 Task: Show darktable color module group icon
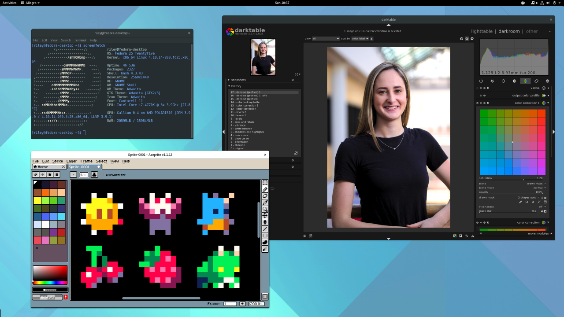pyautogui.click(x=525, y=81)
